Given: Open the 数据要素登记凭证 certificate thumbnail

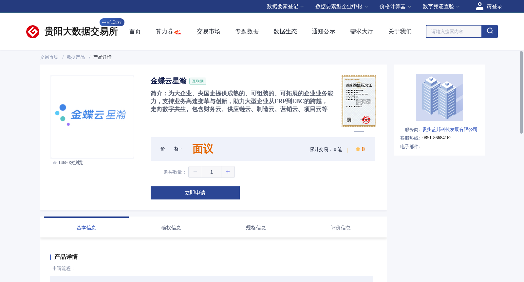Looking at the screenshot, I should 359,101.
